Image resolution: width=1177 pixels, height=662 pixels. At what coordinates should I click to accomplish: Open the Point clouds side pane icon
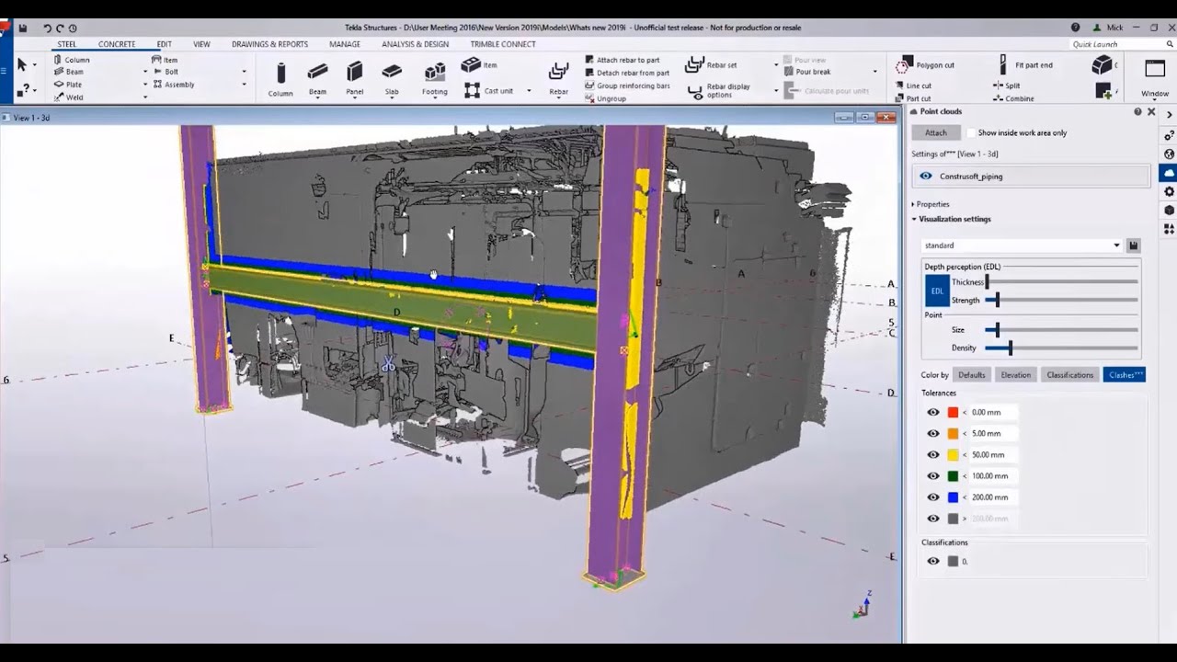[x=1169, y=172]
